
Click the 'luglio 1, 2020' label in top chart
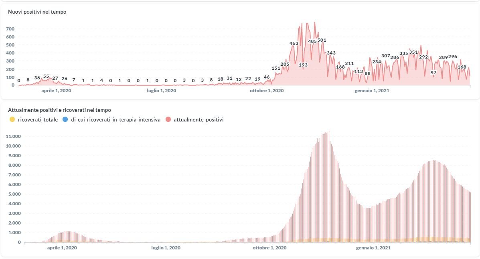click(161, 91)
